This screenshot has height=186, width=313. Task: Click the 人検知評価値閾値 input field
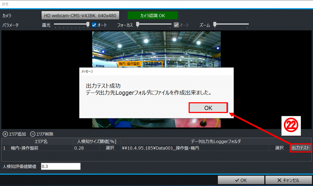point(61,166)
